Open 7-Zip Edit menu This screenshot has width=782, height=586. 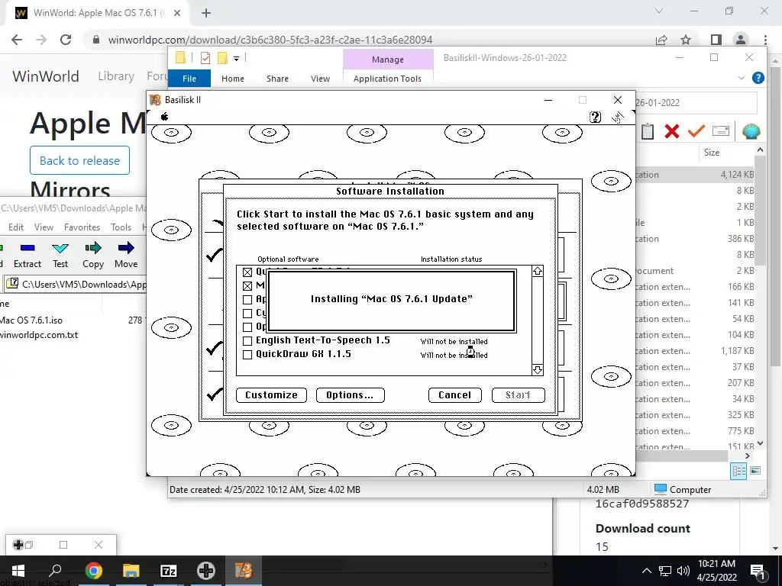[16, 227]
